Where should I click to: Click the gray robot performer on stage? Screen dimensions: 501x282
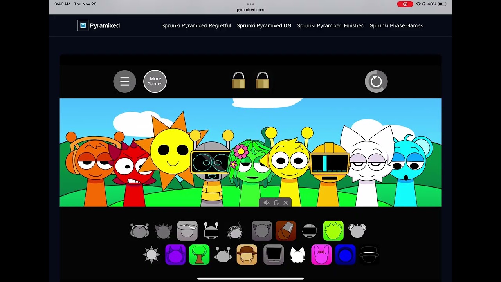[x=211, y=168]
